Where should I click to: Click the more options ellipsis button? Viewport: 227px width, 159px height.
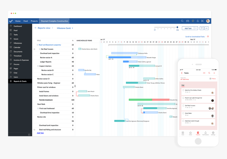click(206, 28)
